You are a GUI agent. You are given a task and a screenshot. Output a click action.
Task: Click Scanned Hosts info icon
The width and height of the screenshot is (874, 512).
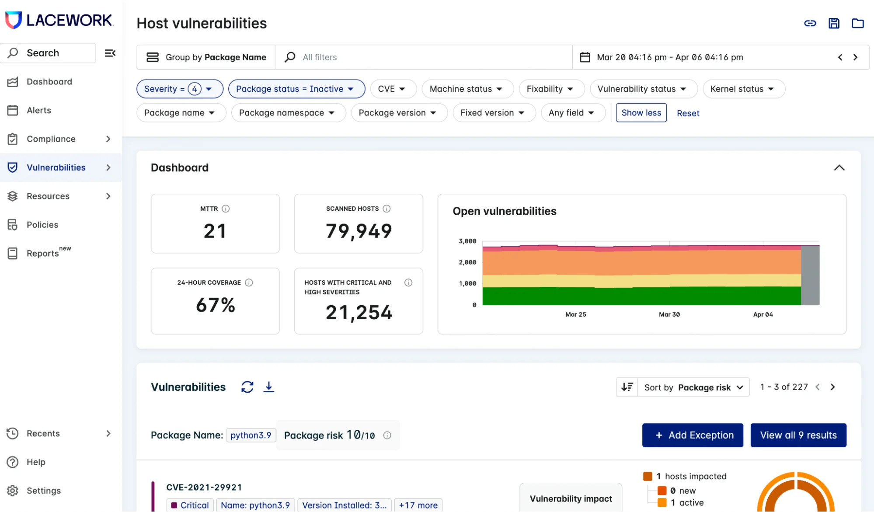coord(387,209)
